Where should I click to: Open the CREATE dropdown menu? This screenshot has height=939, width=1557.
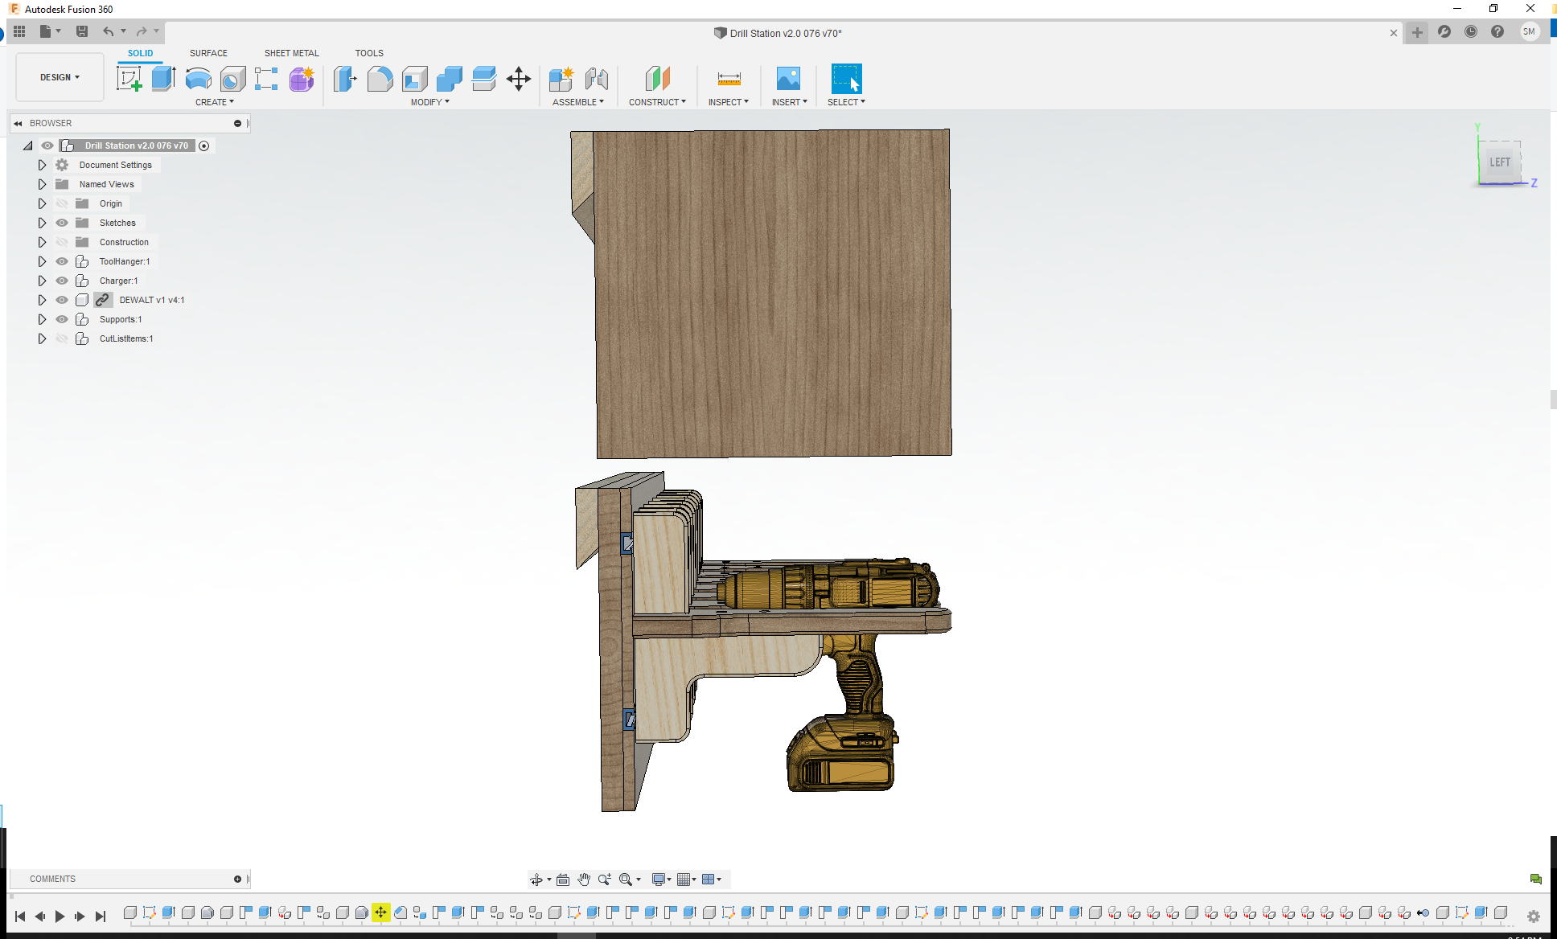tap(215, 102)
